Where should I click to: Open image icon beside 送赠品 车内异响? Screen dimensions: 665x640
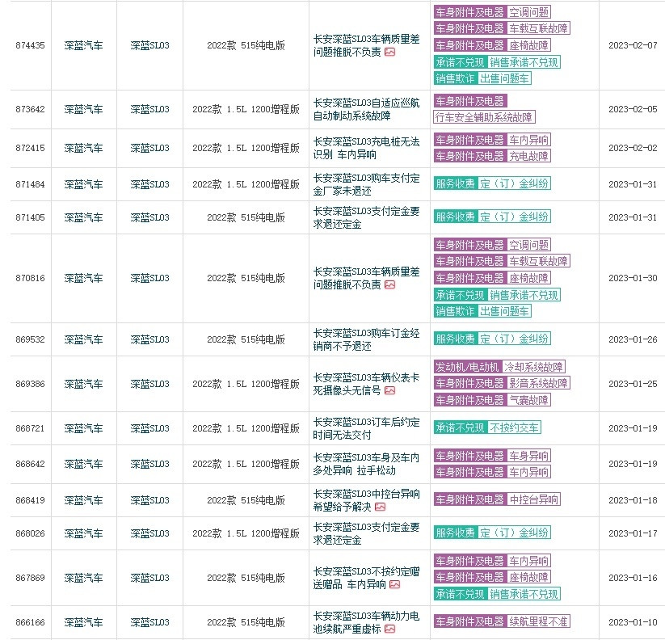point(395,584)
